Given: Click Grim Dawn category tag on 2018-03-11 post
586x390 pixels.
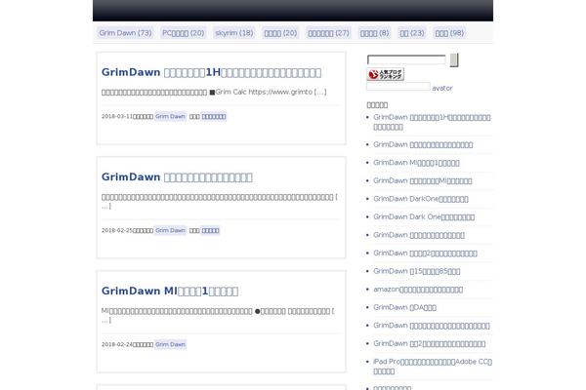Looking at the screenshot, I should [x=170, y=116].
